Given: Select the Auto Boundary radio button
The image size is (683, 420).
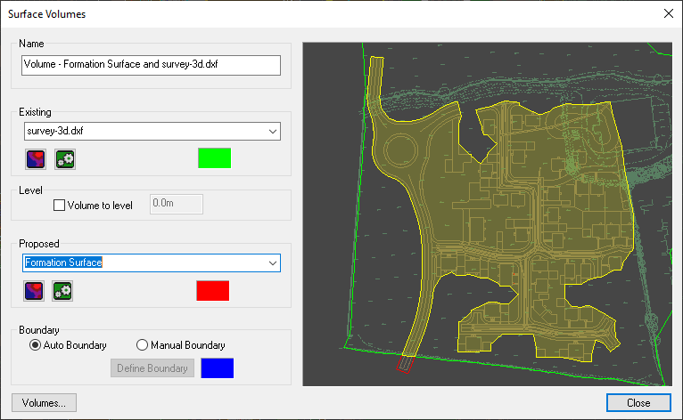Looking at the screenshot, I should tap(37, 345).
